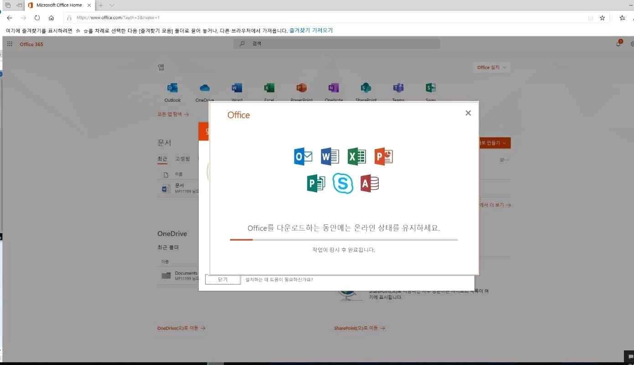Open the Office 365 app launcher grid
The width and height of the screenshot is (634, 365).
coord(10,44)
